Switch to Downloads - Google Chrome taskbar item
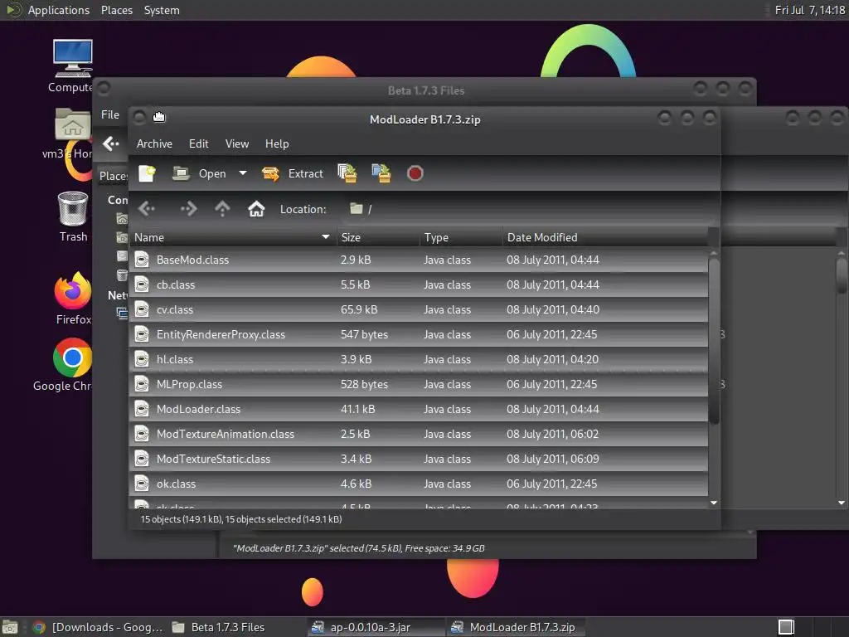 pyautogui.click(x=98, y=627)
